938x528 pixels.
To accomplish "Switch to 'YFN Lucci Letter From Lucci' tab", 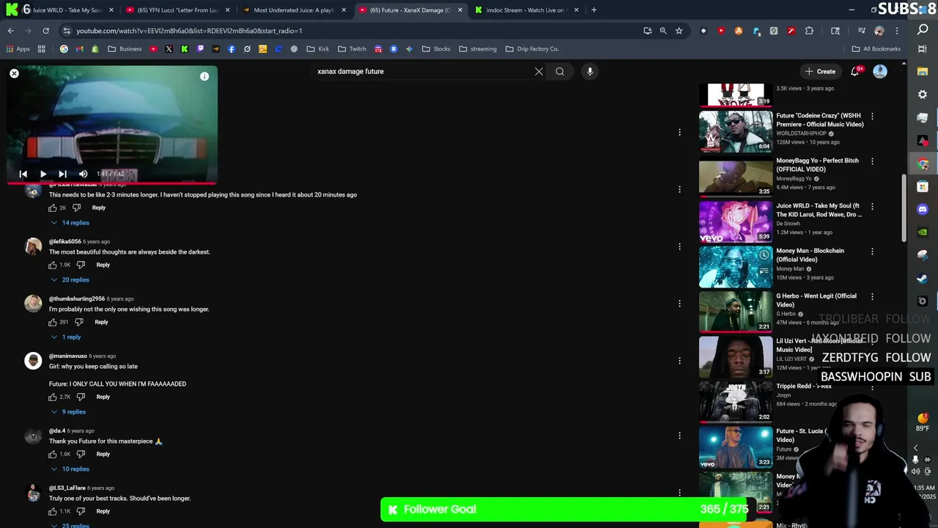I will (178, 10).
